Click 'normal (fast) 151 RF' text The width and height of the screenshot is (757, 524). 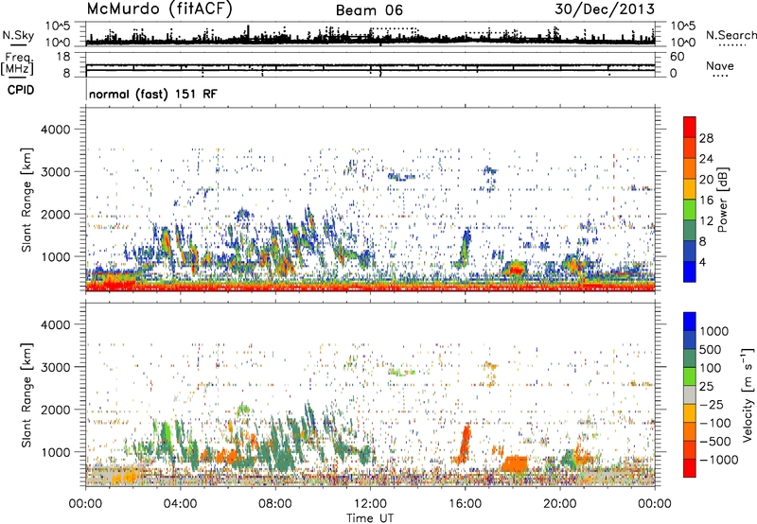click(153, 94)
